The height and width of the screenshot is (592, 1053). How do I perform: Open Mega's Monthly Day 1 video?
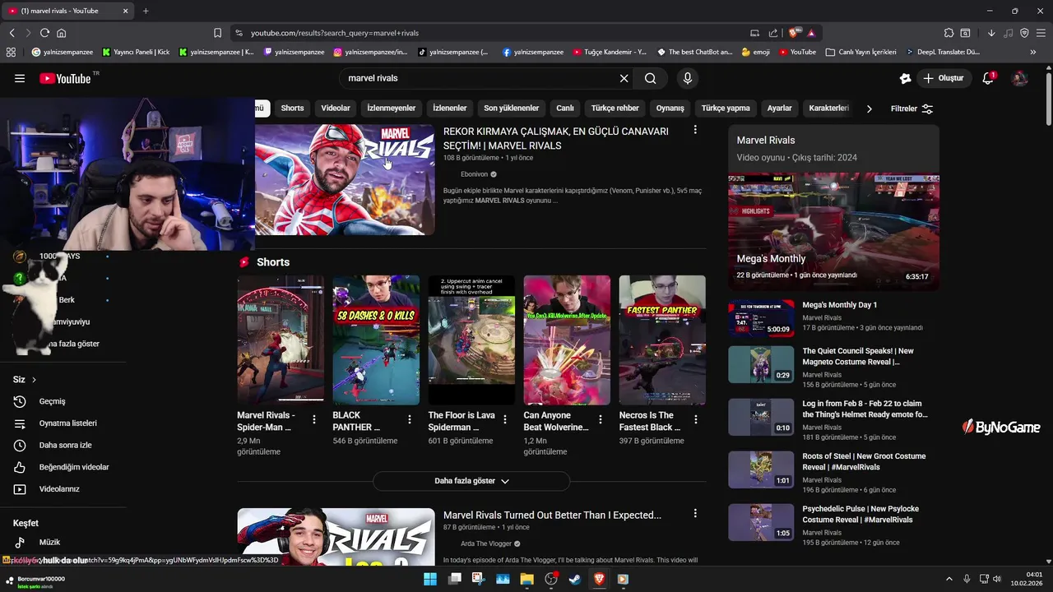pyautogui.click(x=839, y=305)
